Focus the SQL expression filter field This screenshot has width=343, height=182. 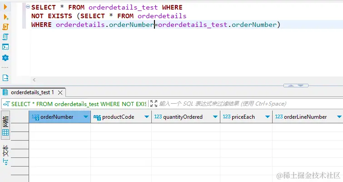[249, 104]
